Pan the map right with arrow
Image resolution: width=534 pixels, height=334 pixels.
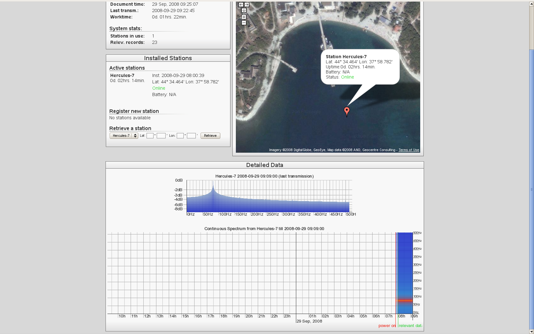[247, 5]
